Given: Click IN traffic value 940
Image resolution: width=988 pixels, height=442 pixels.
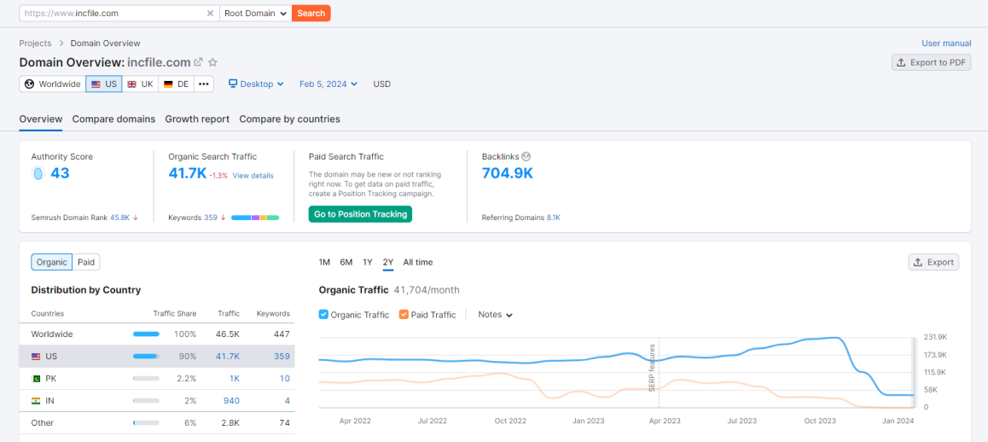Looking at the screenshot, I should click(231, 400).
